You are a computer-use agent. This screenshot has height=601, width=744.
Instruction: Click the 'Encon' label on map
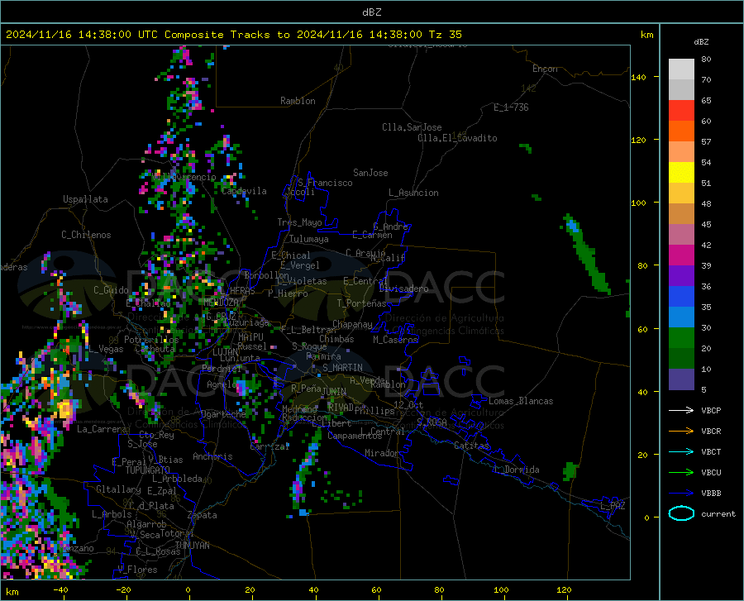pos(545,69)
